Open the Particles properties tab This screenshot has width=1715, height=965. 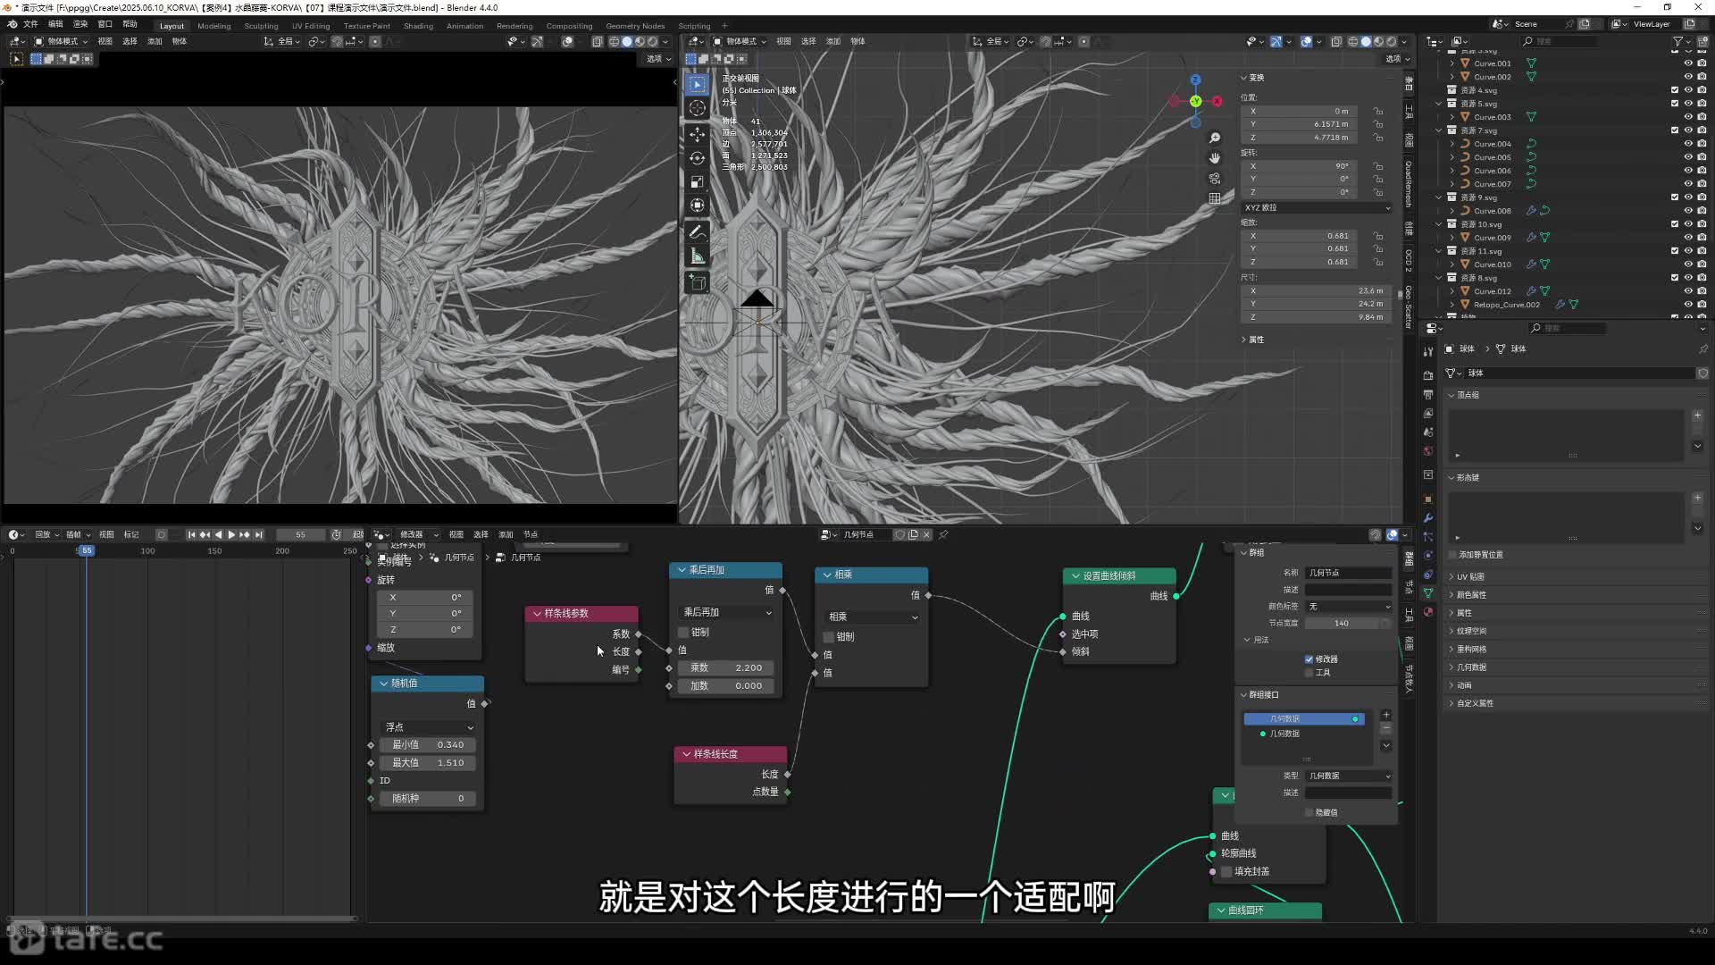click(1427, 537)
